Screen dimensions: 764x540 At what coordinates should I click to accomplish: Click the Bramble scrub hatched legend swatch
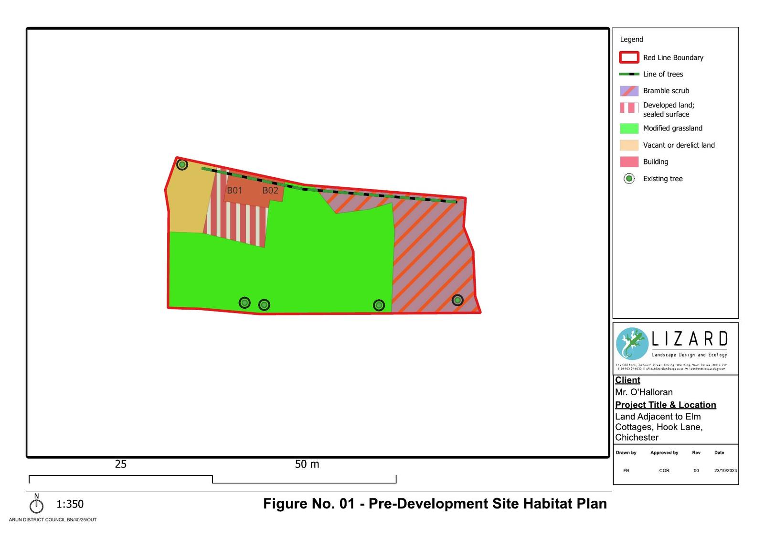click(629, 91)
